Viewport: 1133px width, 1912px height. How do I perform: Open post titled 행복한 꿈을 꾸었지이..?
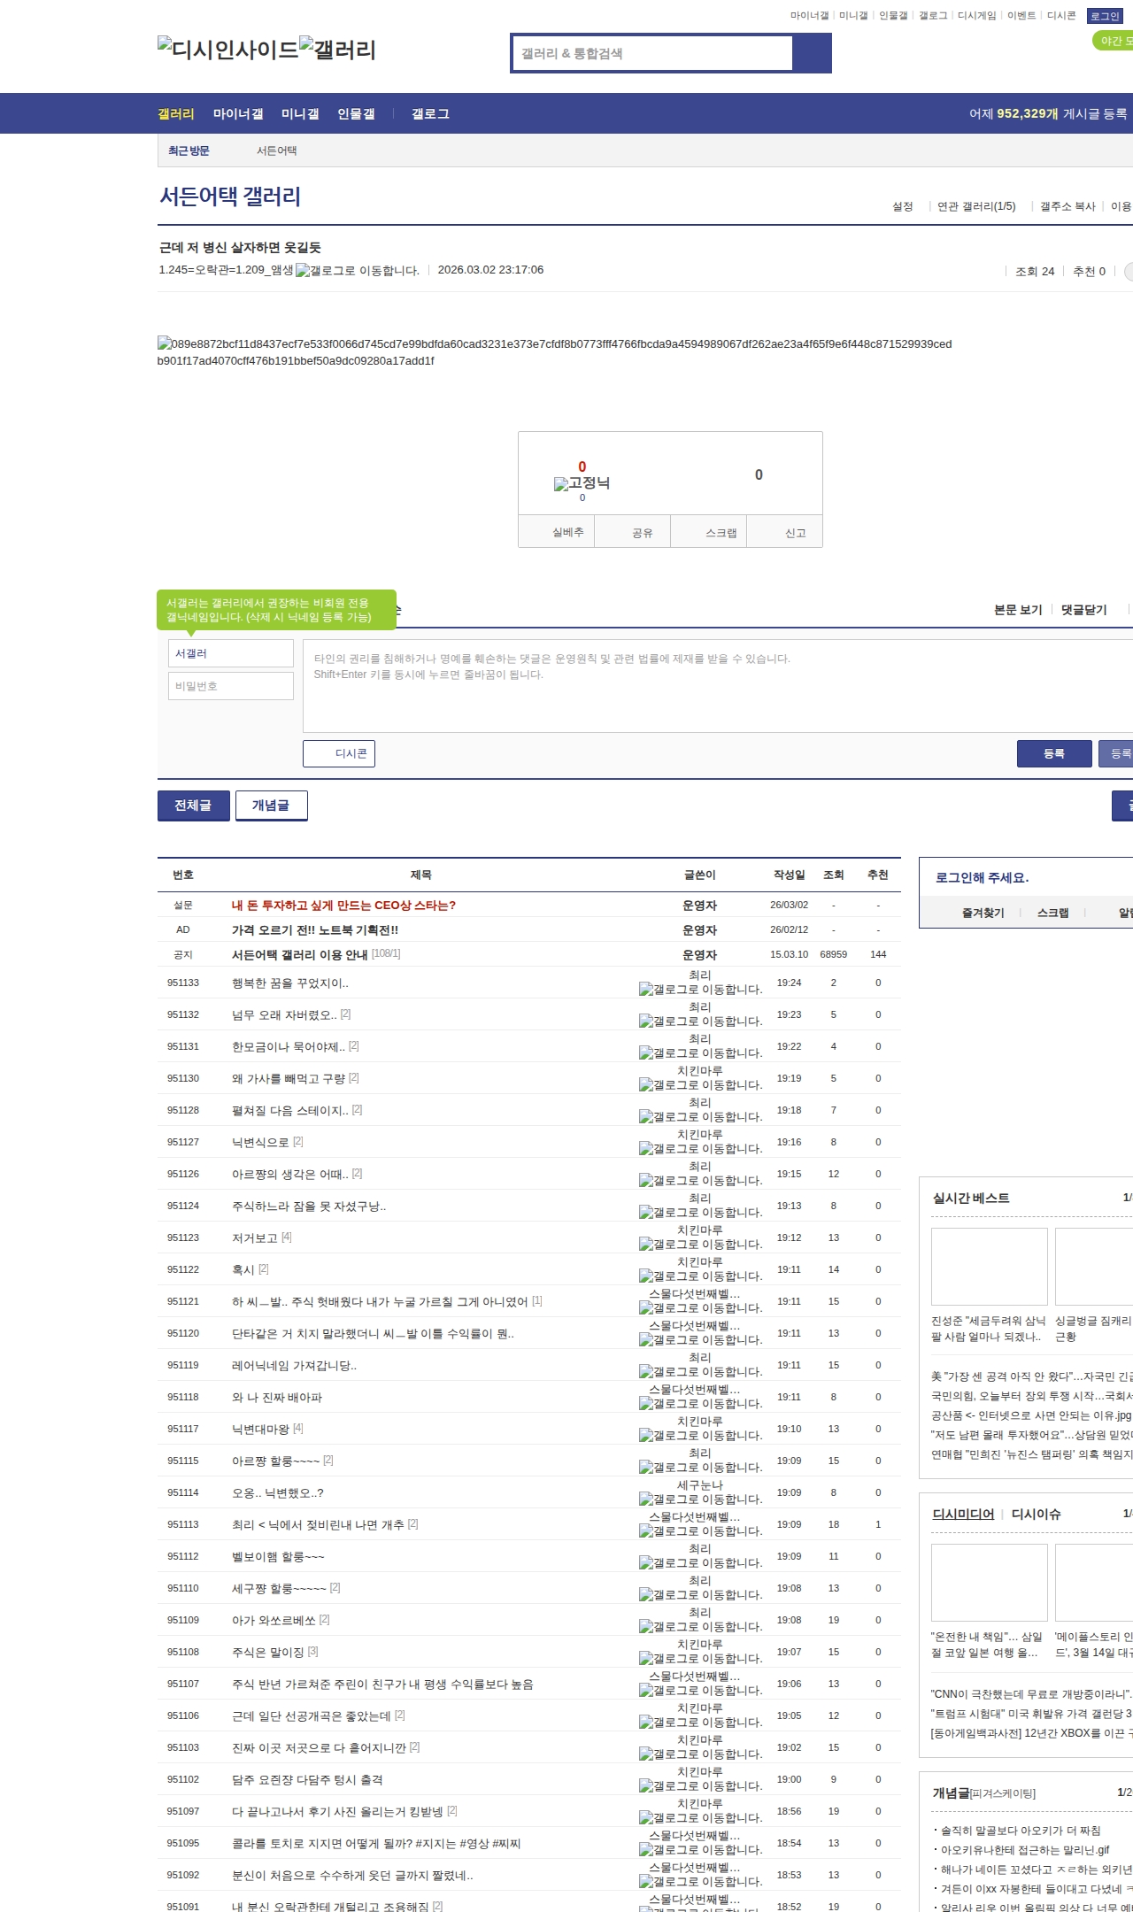point(289,983)
